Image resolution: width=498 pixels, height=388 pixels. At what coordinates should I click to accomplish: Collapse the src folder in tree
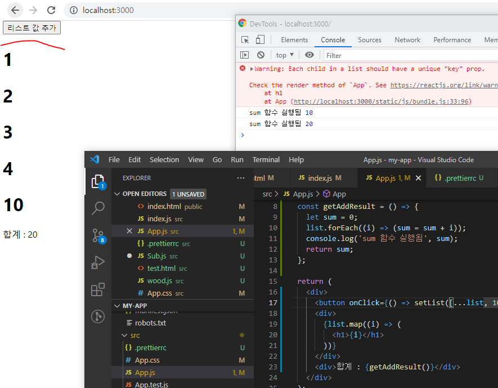tap(124, 335)
